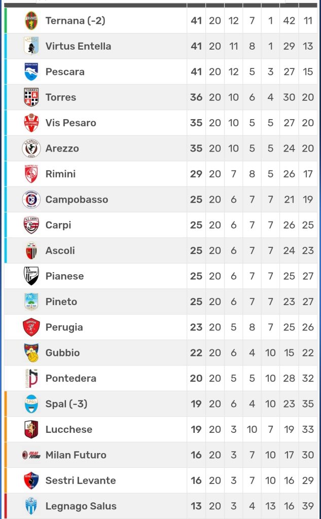Click the Arezzo round horse emblem
Screen dimensions: 321x519
(31, 149)
